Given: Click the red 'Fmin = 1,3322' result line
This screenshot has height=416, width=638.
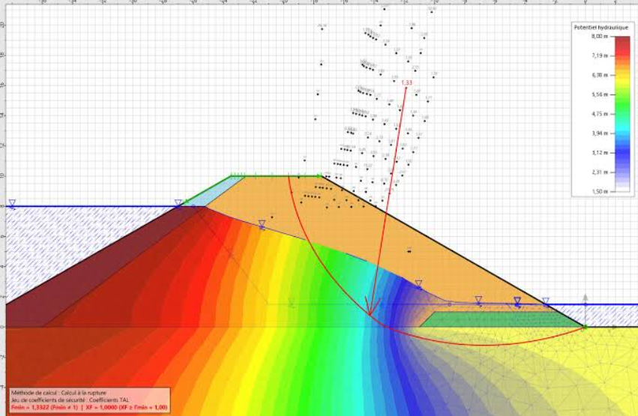Looking at the screenshot, I should tap(89, 407).
